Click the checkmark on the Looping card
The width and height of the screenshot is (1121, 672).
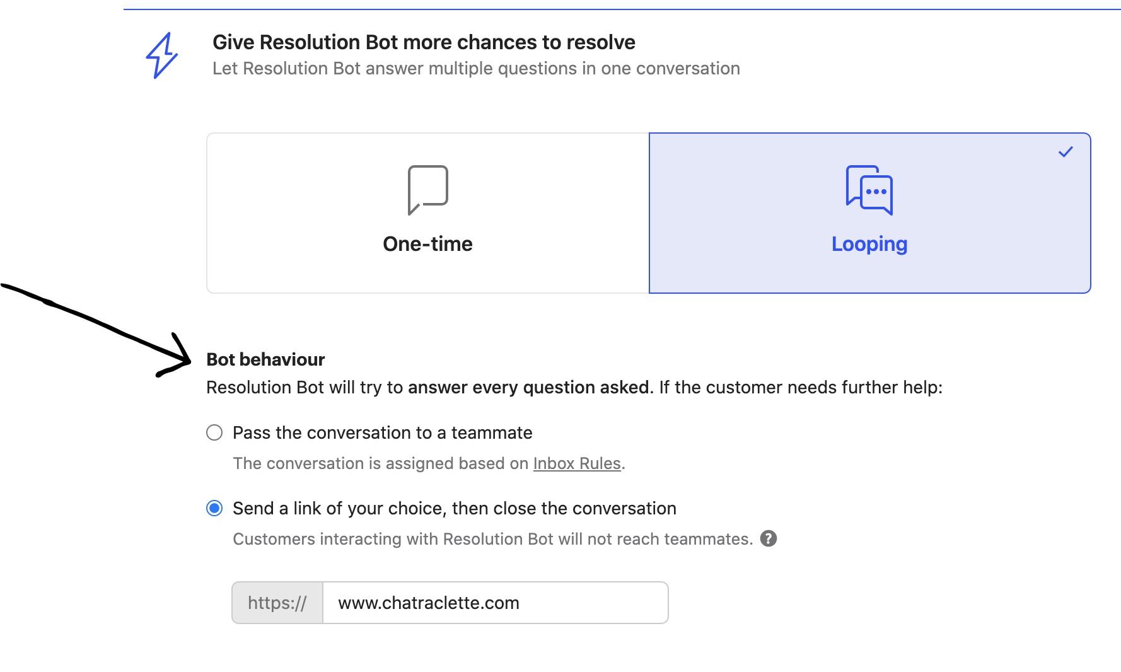click(1066, 152)
